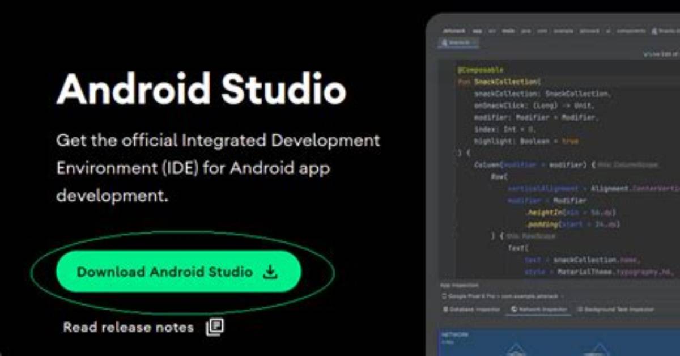Screen dimensions: 680x356
Task: Click the 'index: Int = 0,' code line
Action: [x=506, y=129]
